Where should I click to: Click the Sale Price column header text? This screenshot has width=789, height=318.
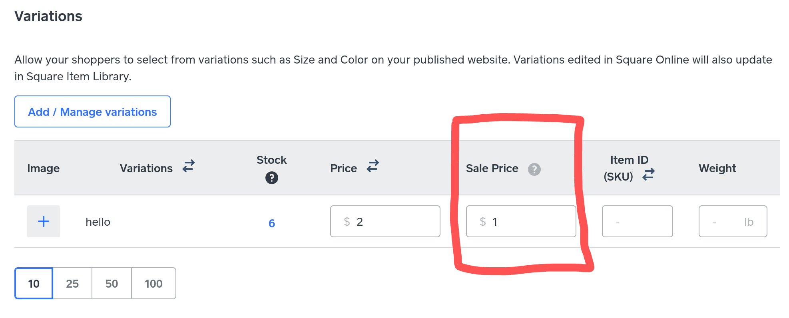(492, 169)
